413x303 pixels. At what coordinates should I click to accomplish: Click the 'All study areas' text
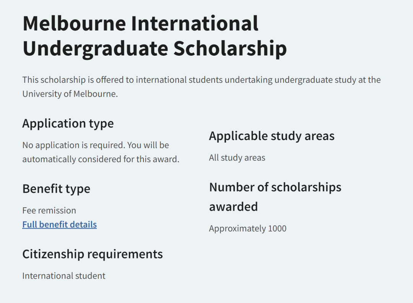pyautogui.click(x=237, y=158)
